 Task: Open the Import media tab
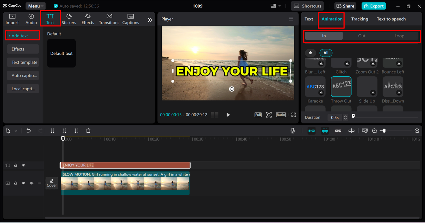(x=12, y=19)
